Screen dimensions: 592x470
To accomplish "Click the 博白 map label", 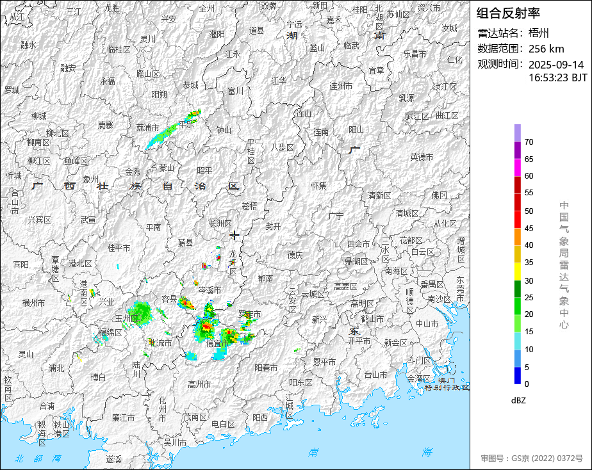I will pos(98,377).
